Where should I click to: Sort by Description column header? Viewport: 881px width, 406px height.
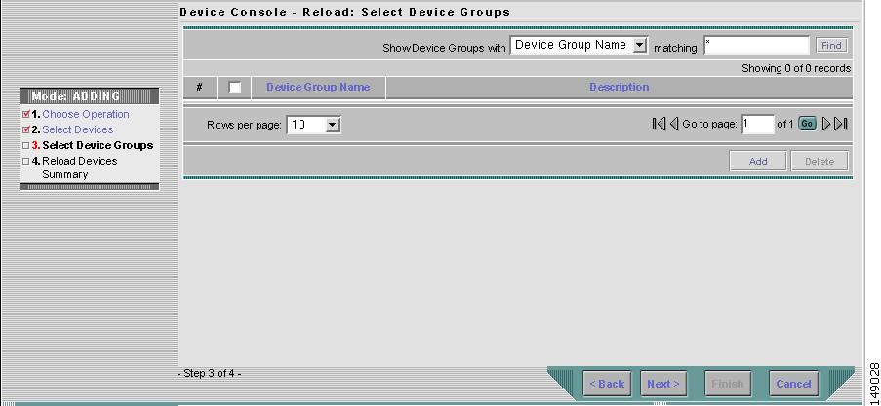[x=620, y=87]
